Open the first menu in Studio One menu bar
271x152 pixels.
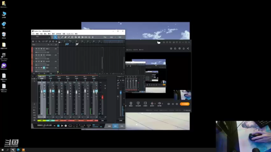33,34
